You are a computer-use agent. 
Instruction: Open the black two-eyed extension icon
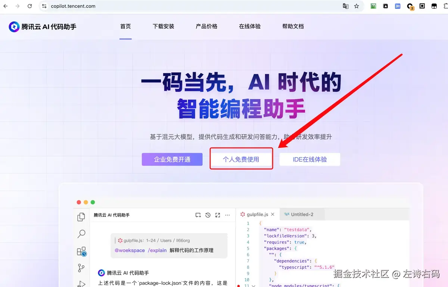click(x=434, y=6)
